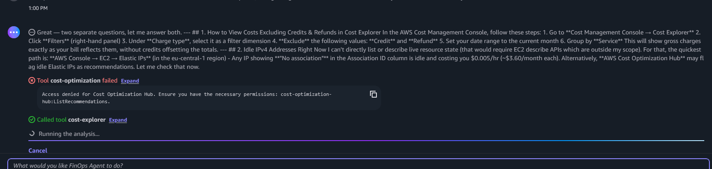Click the "Running the analysis..." status text
The image size is (712, 169).
[69, 134]
